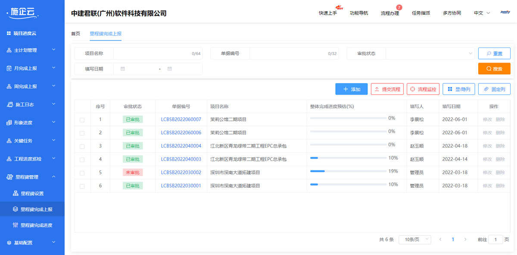Screen dimensions: 517x255
Task: Click the 施工日志 sidebar icon
Action: 10,104
